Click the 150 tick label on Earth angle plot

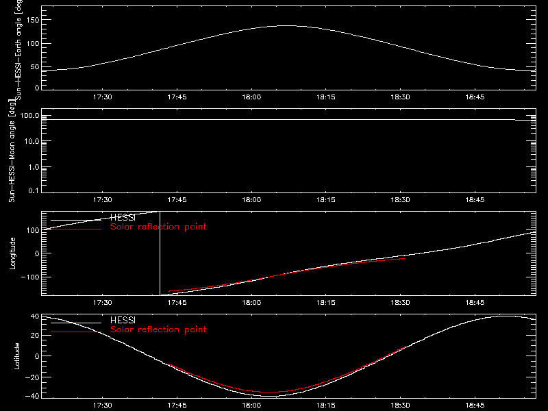coord(33,20)
